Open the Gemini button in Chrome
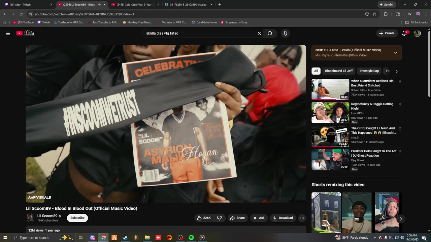 click(386, 5)
